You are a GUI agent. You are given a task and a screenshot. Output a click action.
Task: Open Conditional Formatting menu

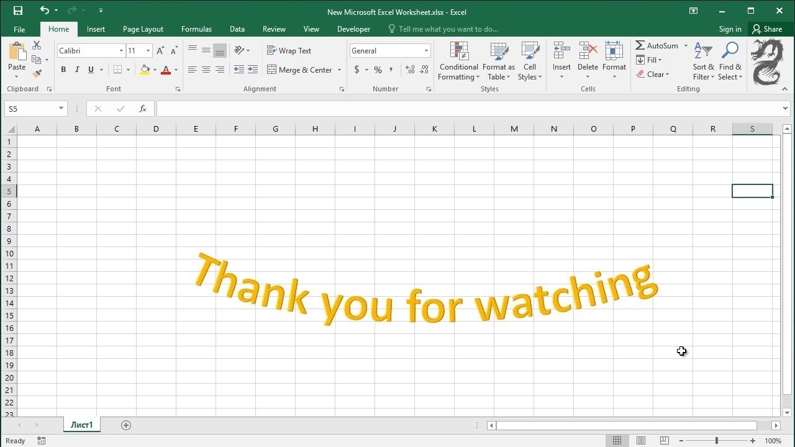tap(458, 61)
